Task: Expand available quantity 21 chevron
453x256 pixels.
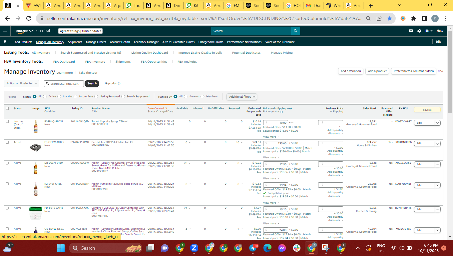Action: pyautogui.click(x=190, y=208)
